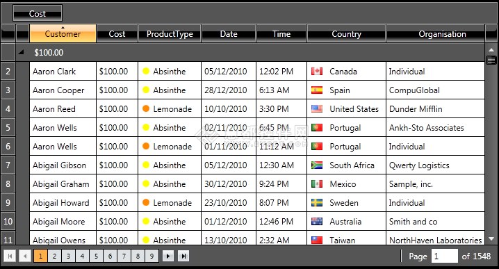
Task: Sort by the Time column header
Action: click(281, 33)
